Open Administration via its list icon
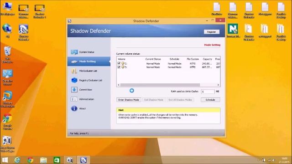Viewport: 292px width, 164px height. click(x=74, y=99)
